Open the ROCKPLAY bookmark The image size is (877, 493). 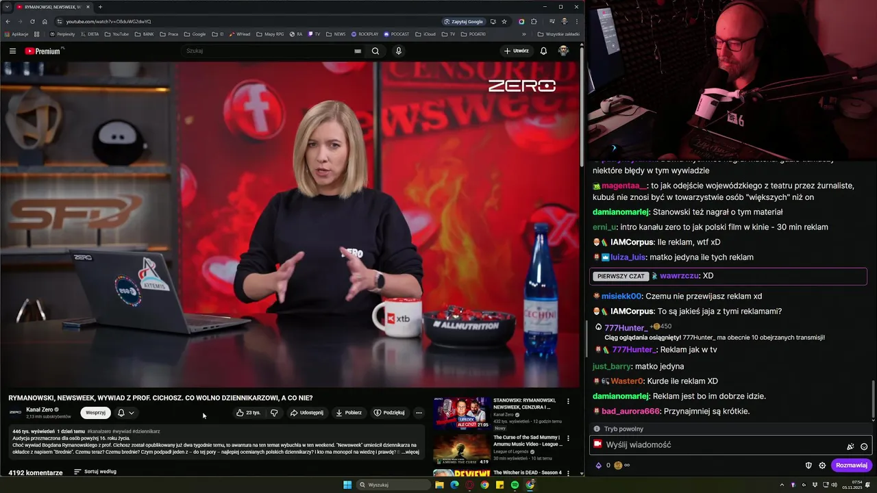(x=365, y=34)
